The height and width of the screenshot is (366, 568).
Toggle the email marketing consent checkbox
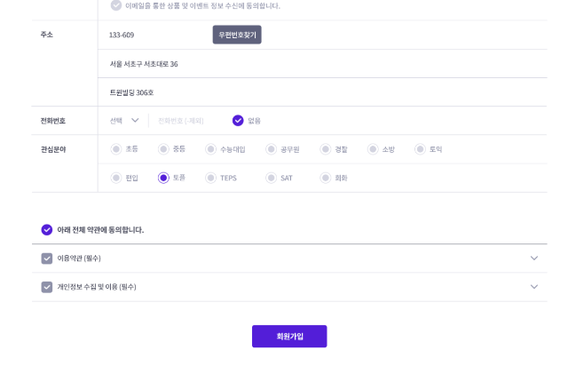[x=116, y=5]
